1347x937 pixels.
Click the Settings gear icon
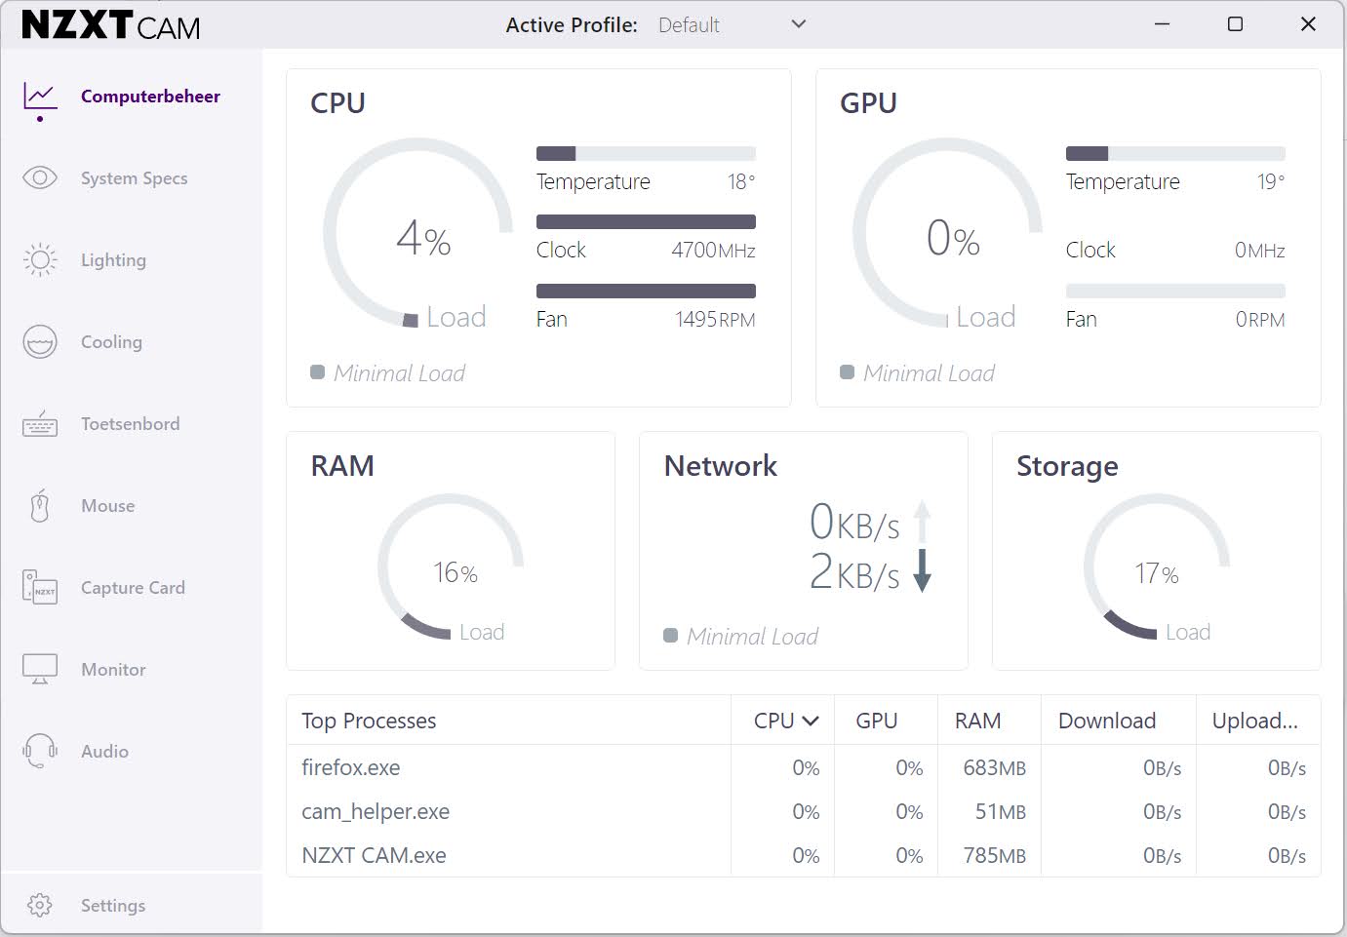(x=40, y=905)
